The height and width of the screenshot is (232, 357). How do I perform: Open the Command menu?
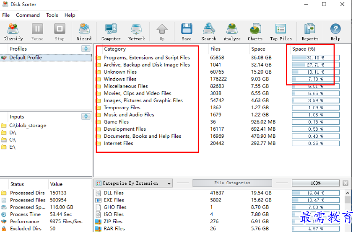[x=28, y=15]
